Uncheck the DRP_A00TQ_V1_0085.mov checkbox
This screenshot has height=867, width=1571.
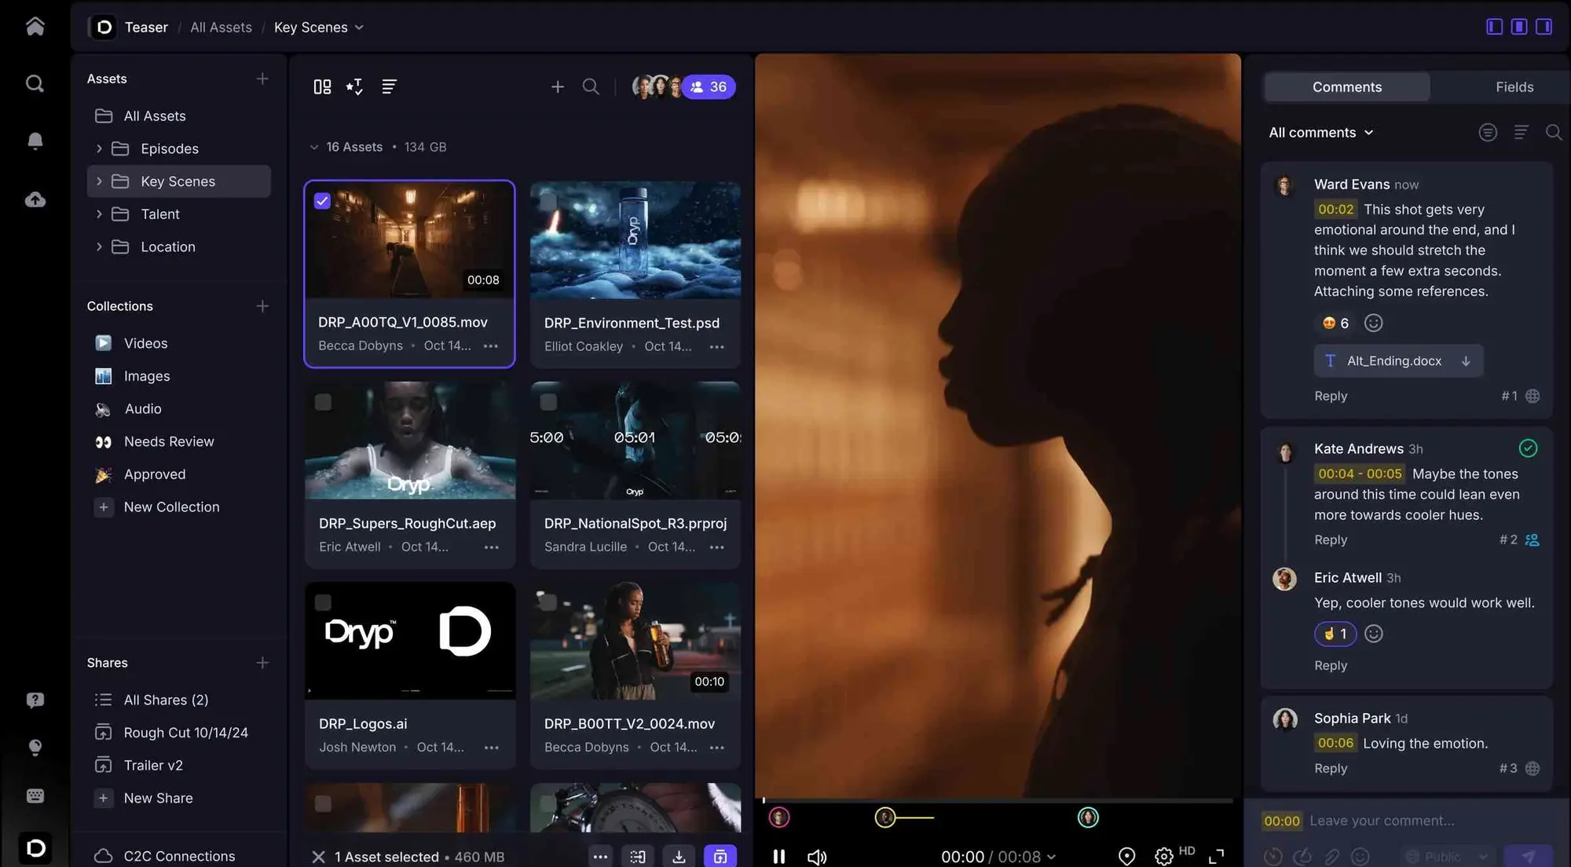pos(322,201)
